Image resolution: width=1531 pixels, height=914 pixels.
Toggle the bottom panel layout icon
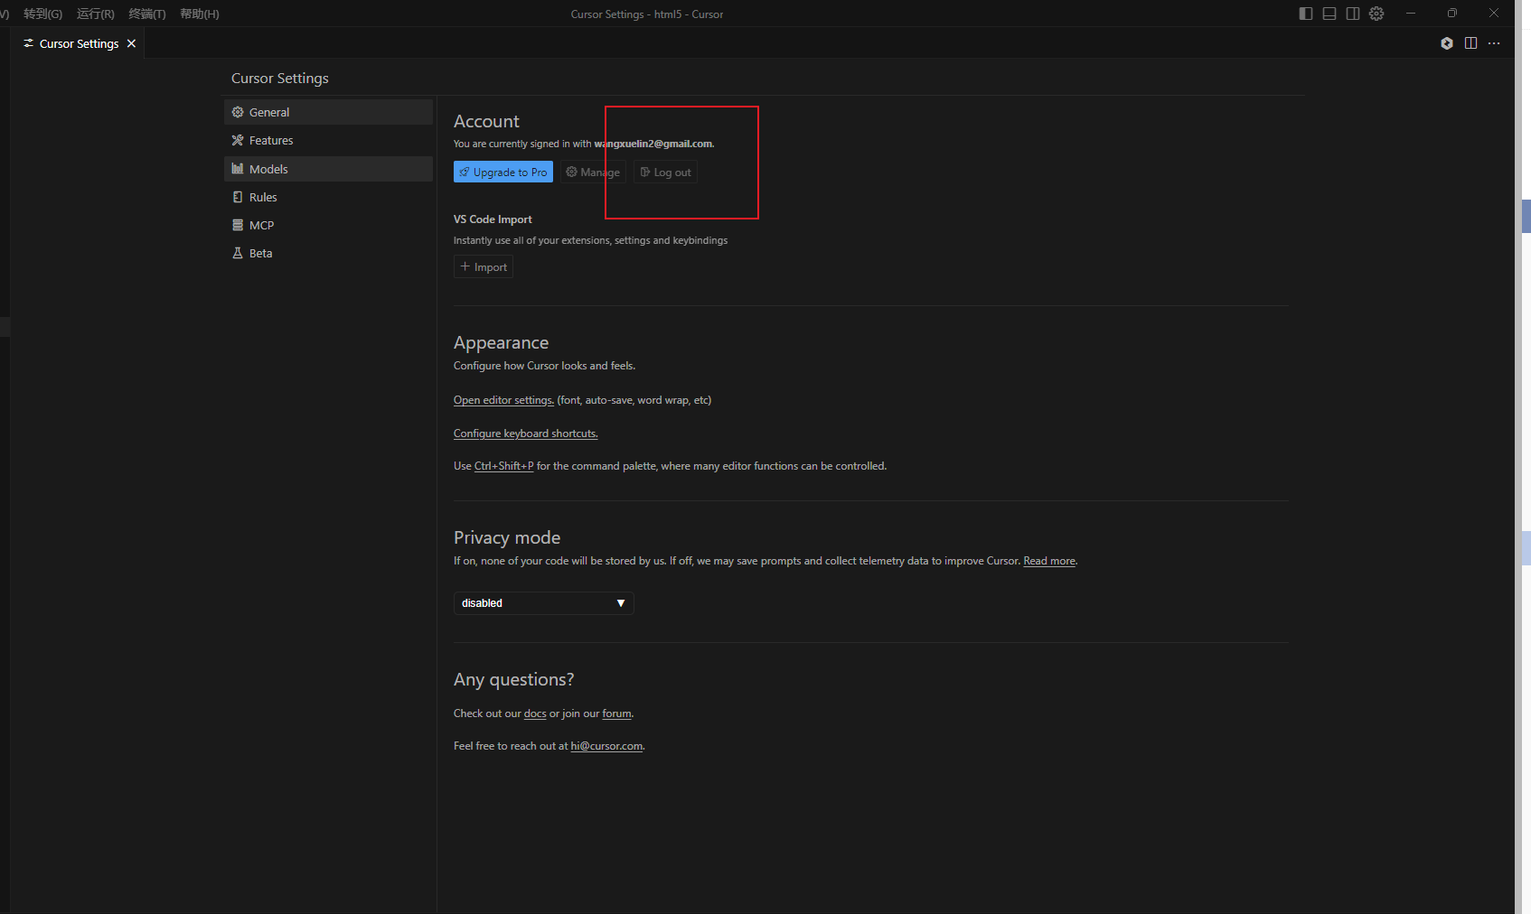(x=1329, y=14)
